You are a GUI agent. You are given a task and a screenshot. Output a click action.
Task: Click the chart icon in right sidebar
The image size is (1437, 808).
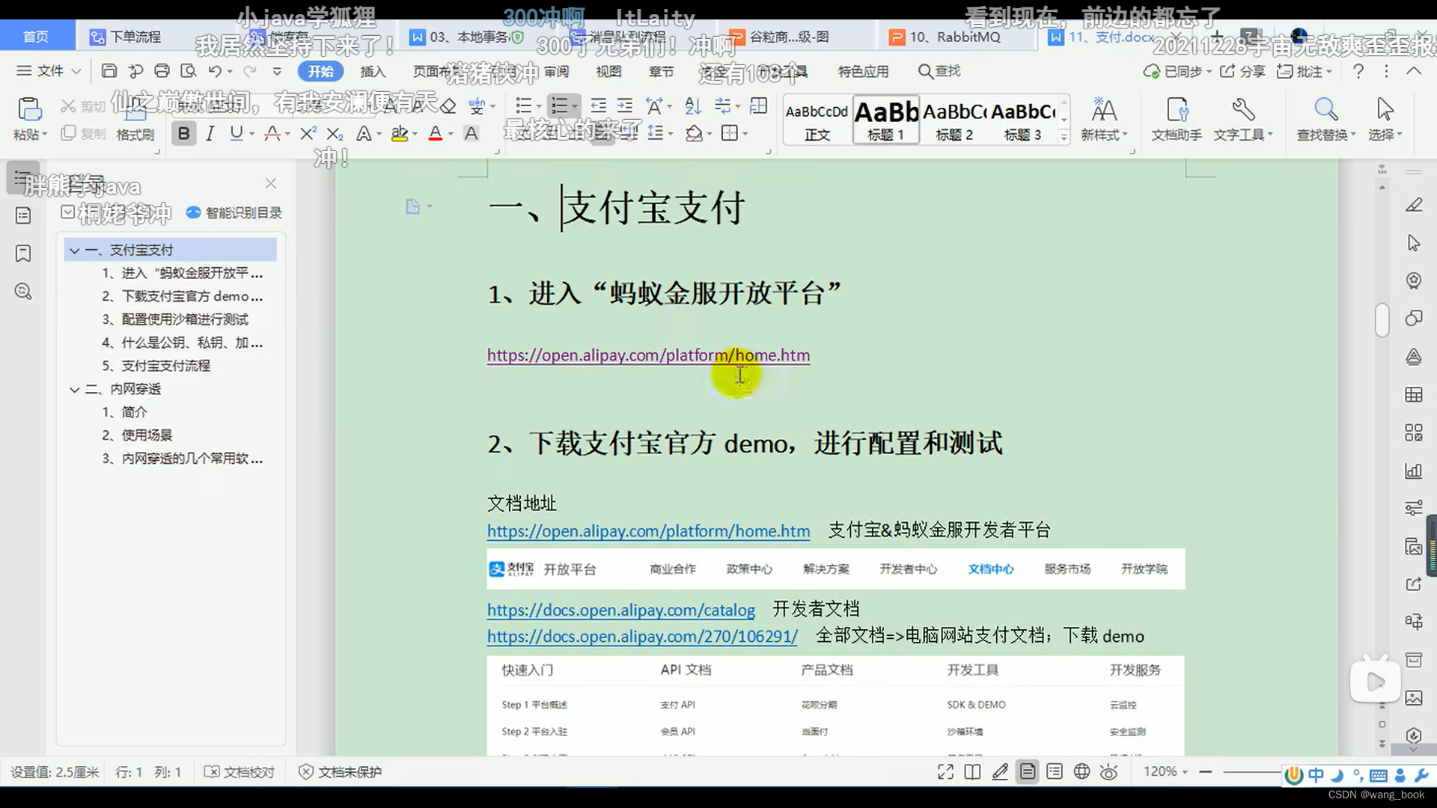tap(1414, 471)
